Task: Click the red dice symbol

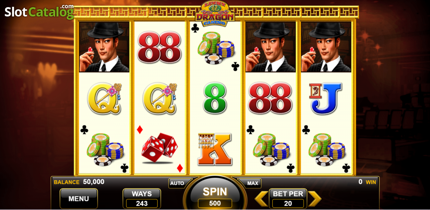Action: pyautogui.click(x=160, y=148)
